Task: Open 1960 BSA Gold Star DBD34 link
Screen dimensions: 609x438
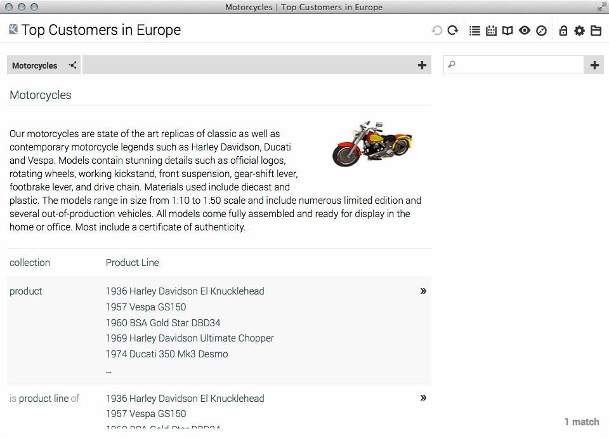Action: 163,323
